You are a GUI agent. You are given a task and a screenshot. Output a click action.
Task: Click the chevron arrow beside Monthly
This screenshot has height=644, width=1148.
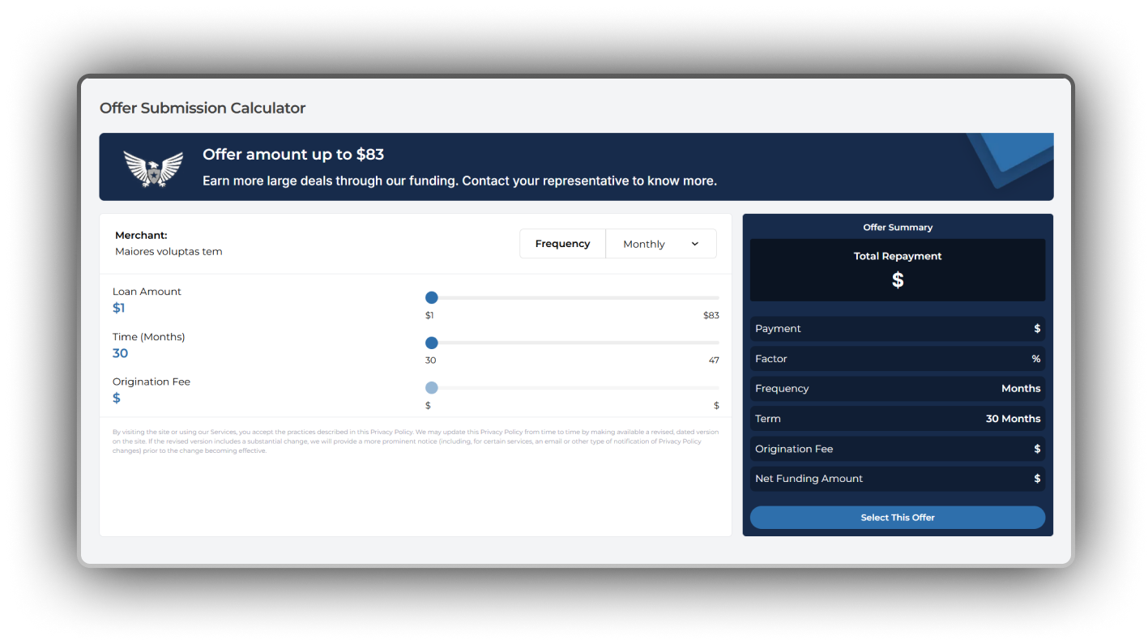pyautogui.click(x=694, y=244)
